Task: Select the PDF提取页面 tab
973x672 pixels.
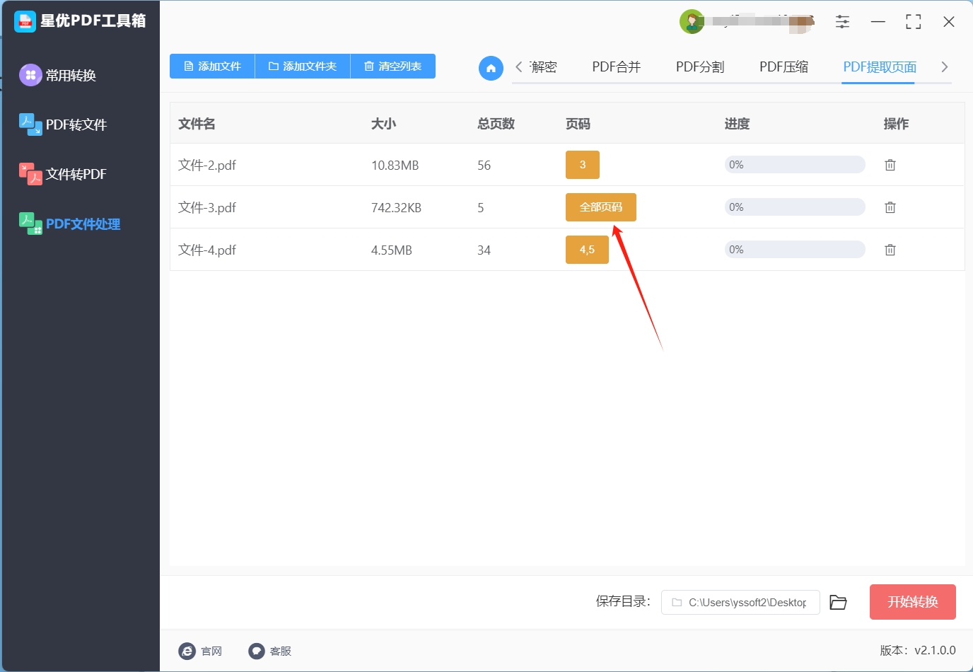Action: point(880,67)
